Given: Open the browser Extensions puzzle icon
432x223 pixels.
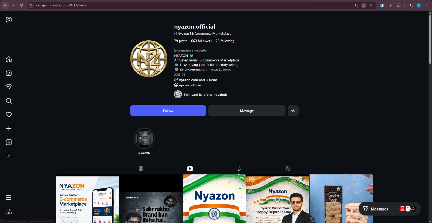Looking at the screenshot, I should [399, 5].
